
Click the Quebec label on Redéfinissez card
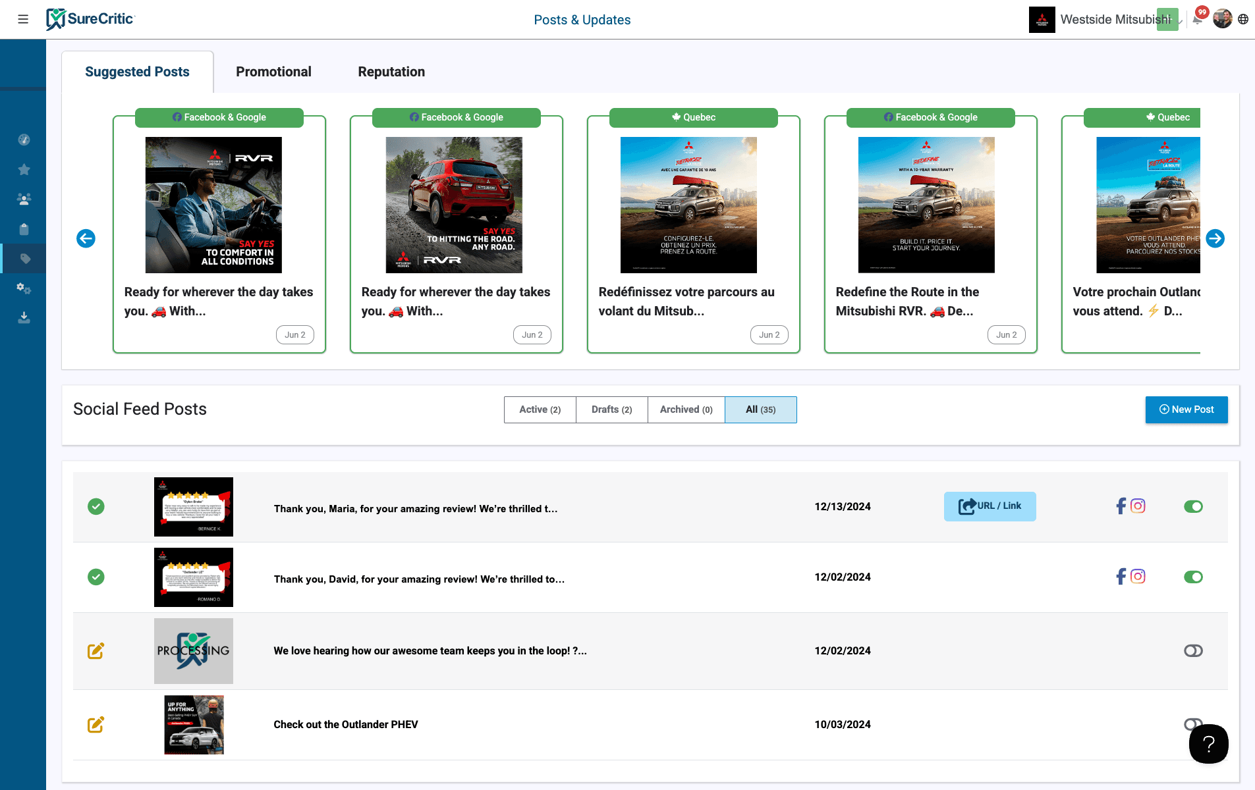[x=694, y=117]
